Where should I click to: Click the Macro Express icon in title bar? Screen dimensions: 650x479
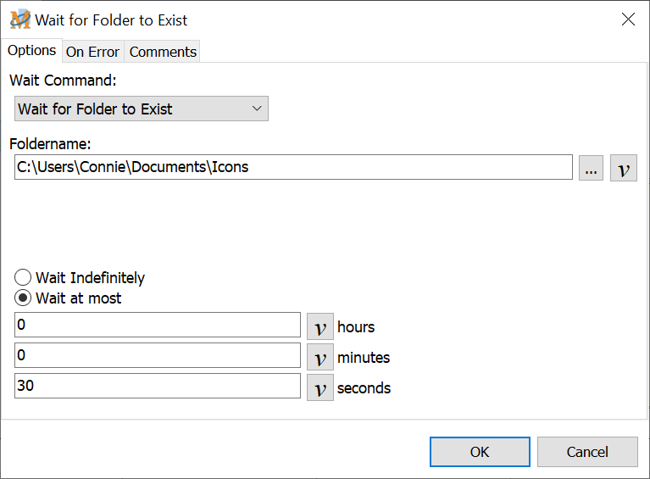pyautogui.click(x=19, y=19)
